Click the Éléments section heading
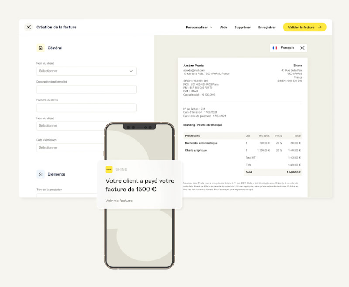 click(56, 174)
